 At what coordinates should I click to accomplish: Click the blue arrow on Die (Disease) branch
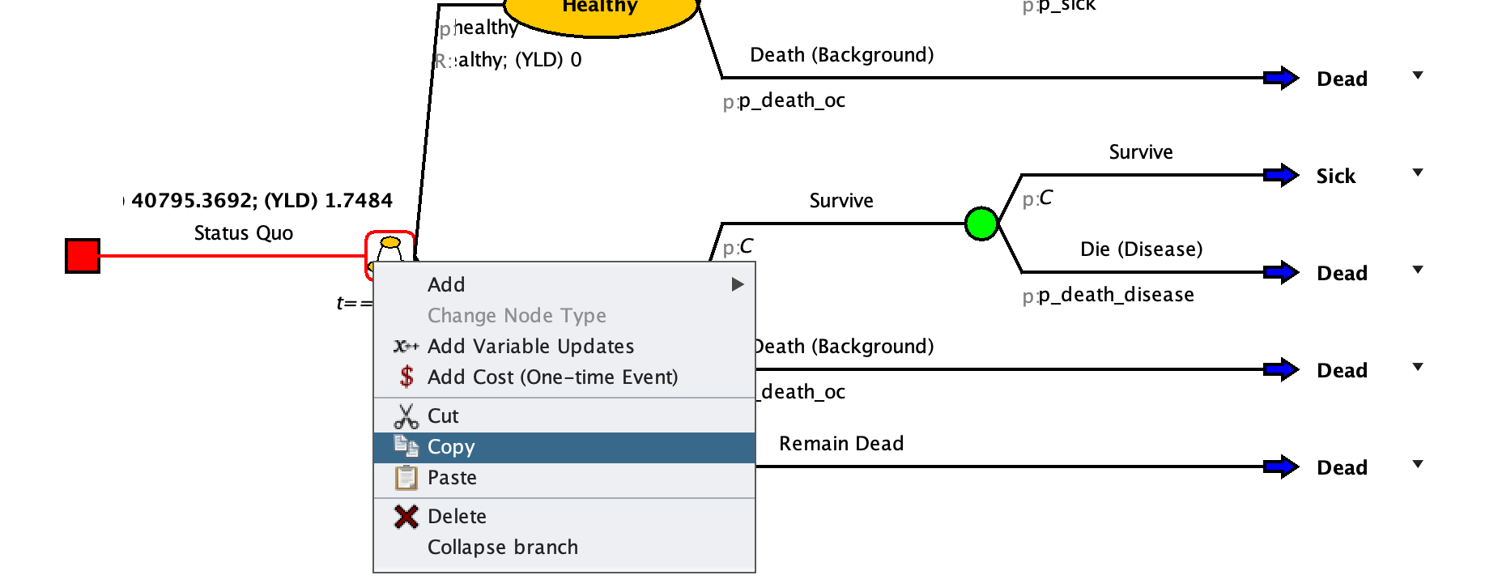click(1281, 272)
